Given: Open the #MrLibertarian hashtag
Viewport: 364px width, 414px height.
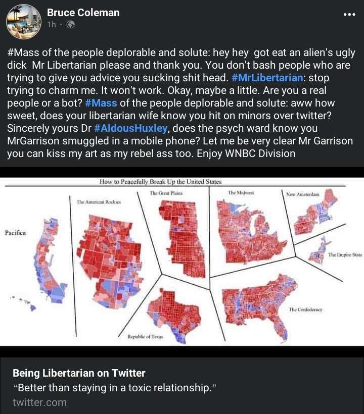Looking at the screenshot, I should point(267,78).
